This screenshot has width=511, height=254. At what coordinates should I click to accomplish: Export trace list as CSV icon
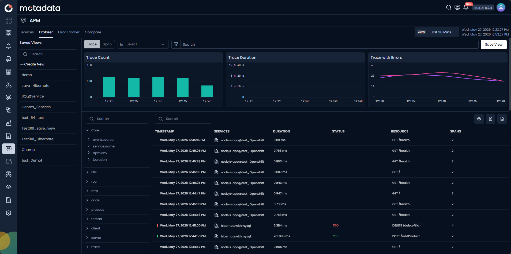pos(502,119)
